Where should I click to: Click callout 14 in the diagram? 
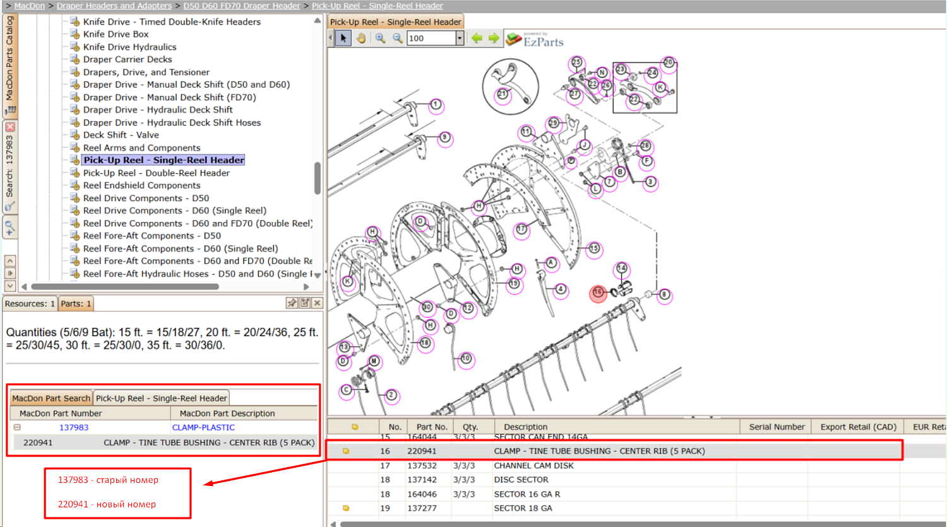(x=622, y=269)
